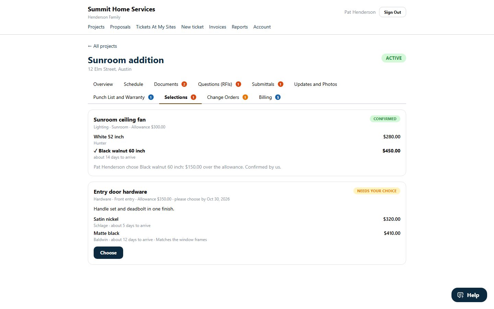Click the checkmark beside Black walnut 60 inch
The height and width of the screenshot is (309, 494).
[x=95, y=151]
